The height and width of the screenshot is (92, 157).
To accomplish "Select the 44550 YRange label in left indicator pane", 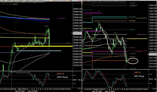I will coord(62,77).
